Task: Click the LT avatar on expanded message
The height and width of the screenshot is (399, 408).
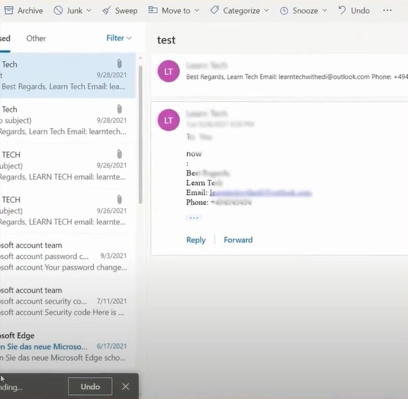Action: (168, 120)
